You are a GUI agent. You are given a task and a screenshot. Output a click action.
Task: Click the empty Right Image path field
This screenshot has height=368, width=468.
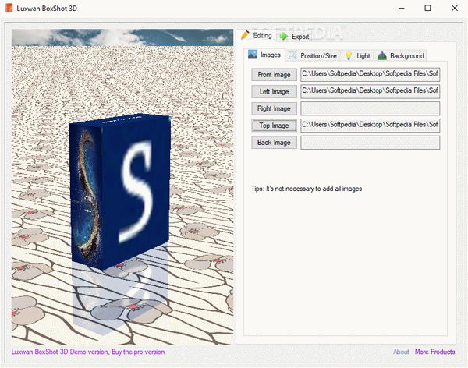tap(370, 108)
